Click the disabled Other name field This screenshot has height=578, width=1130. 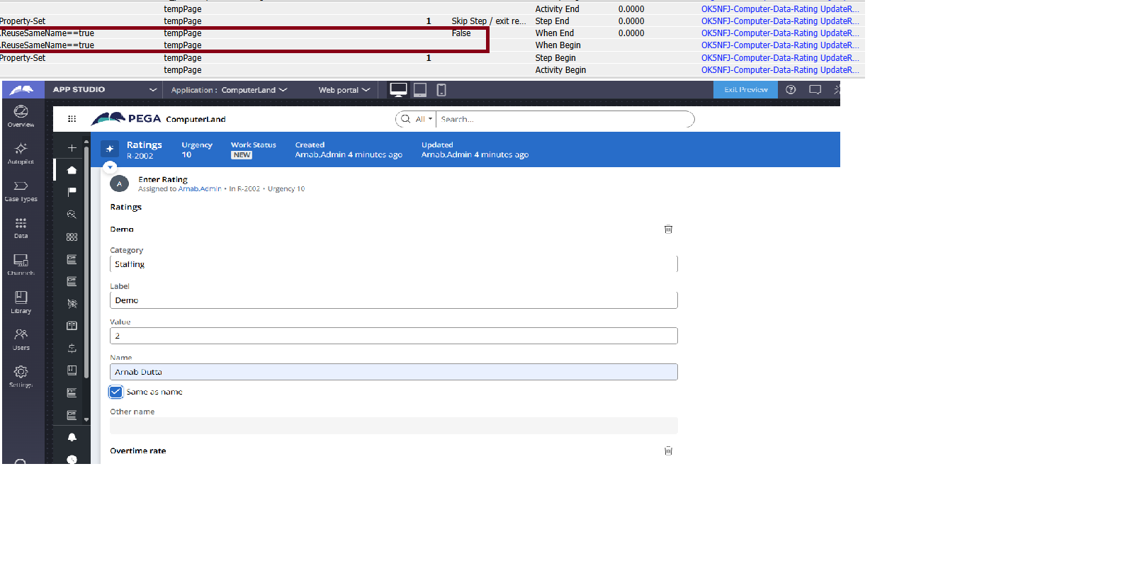click(394, 426)
